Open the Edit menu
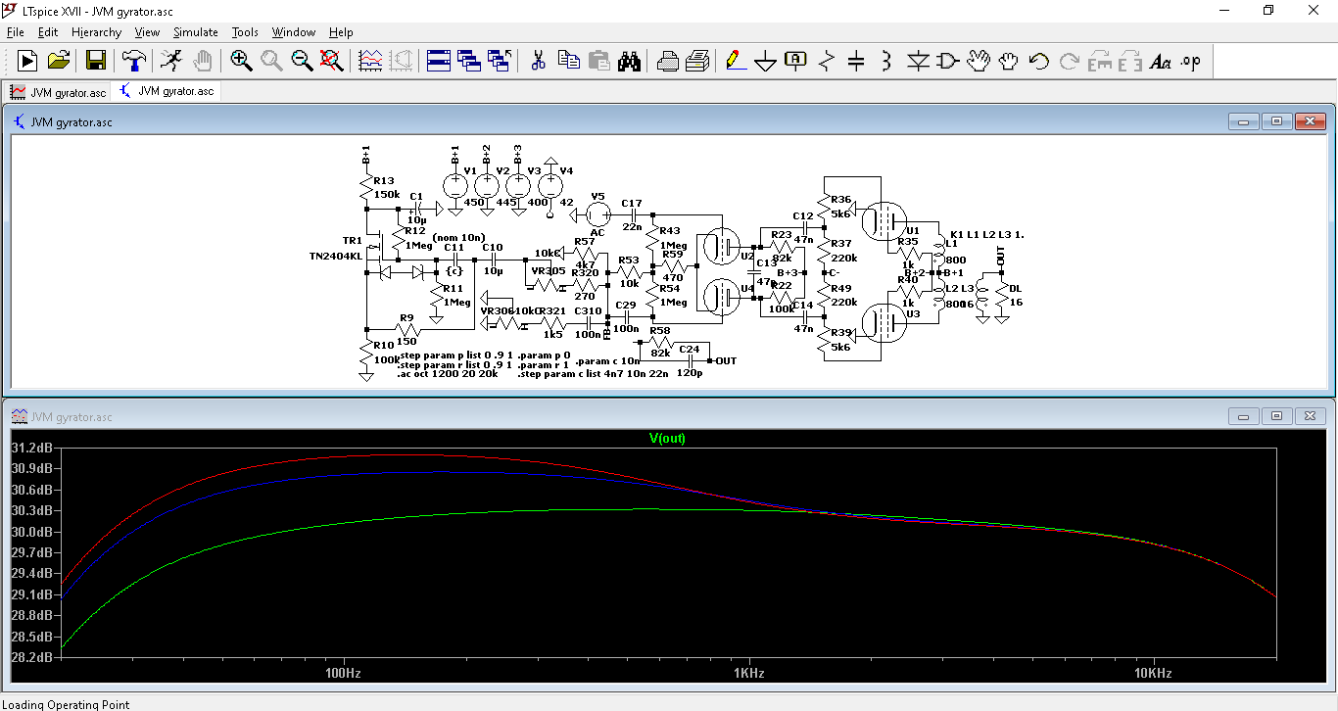Viewport: 1338px width, 711px height. coord(48,32)
